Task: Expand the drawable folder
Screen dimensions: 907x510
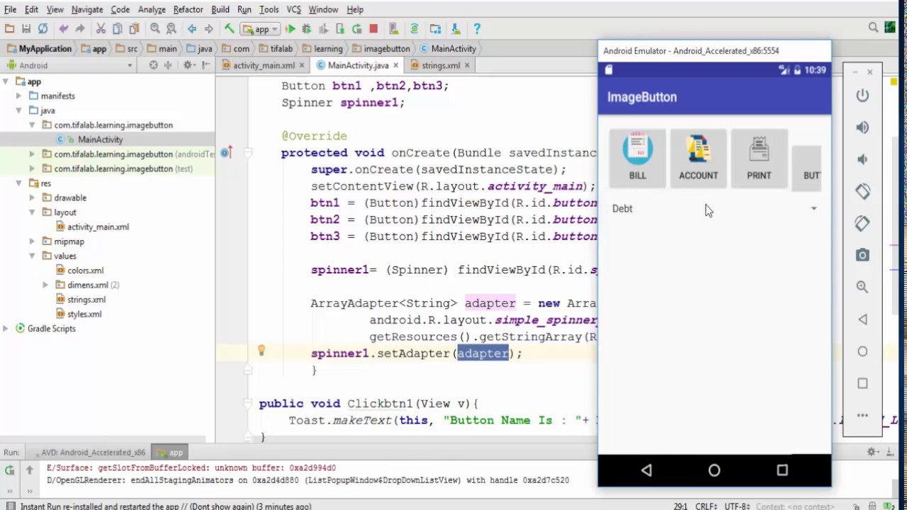Action: click(32, 198)
